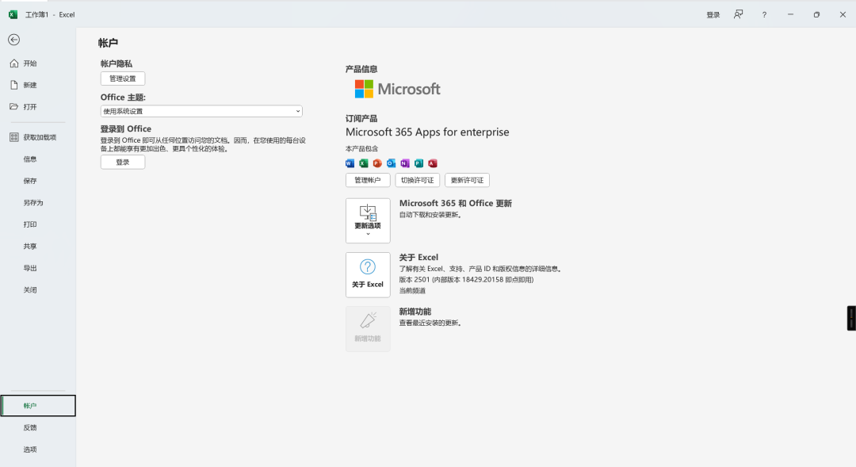The width and height of the screenshot is (856, 467).
Task: Click the dark handle at right edge
Action: click(851, 318)
